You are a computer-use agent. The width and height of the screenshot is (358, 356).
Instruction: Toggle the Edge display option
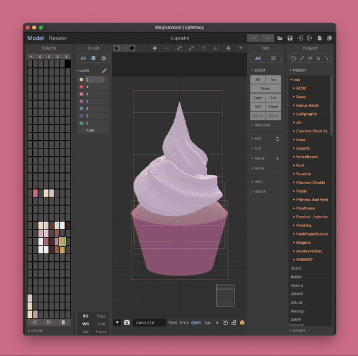(x=101, y=316)
